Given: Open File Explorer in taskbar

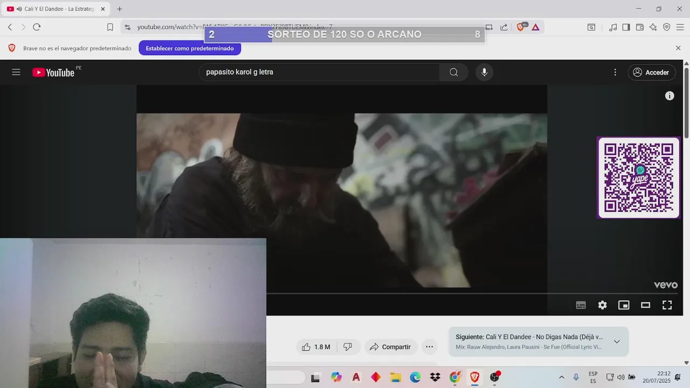Looking at the screenshot, I should pyautogui.click(x=396, y=377).
